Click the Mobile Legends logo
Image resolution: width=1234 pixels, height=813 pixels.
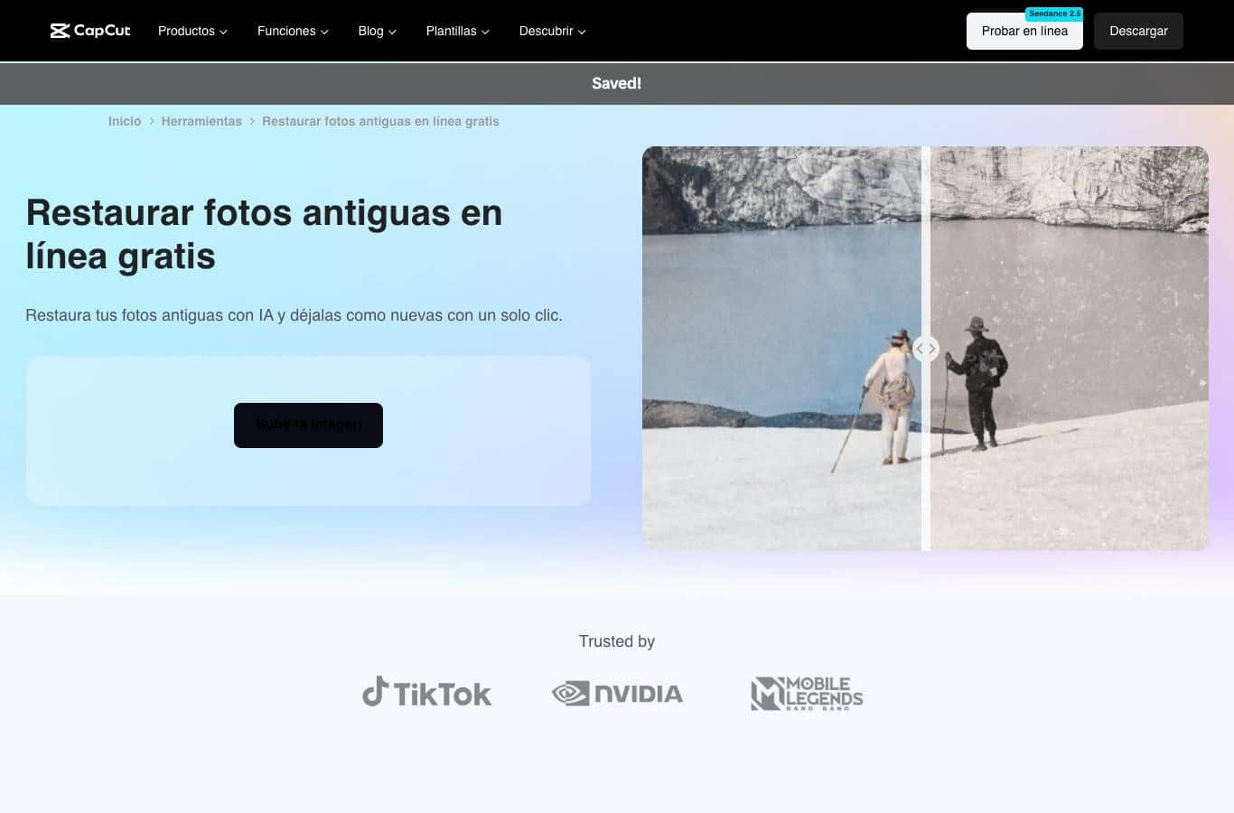(x=807, y=693)
